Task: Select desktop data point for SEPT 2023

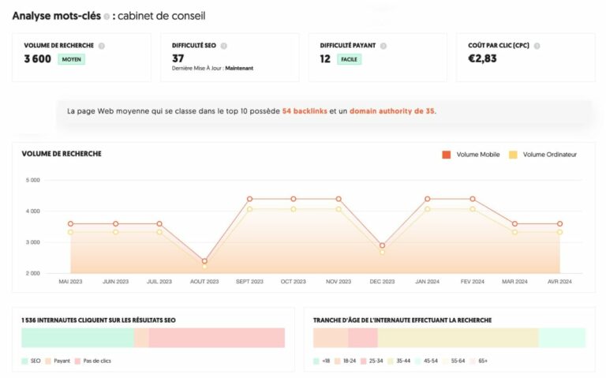Action: (249, 209)
